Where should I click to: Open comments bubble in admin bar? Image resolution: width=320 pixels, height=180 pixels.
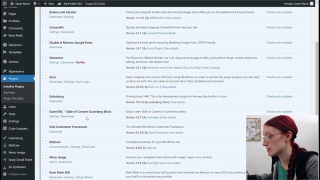pos(35,3)
